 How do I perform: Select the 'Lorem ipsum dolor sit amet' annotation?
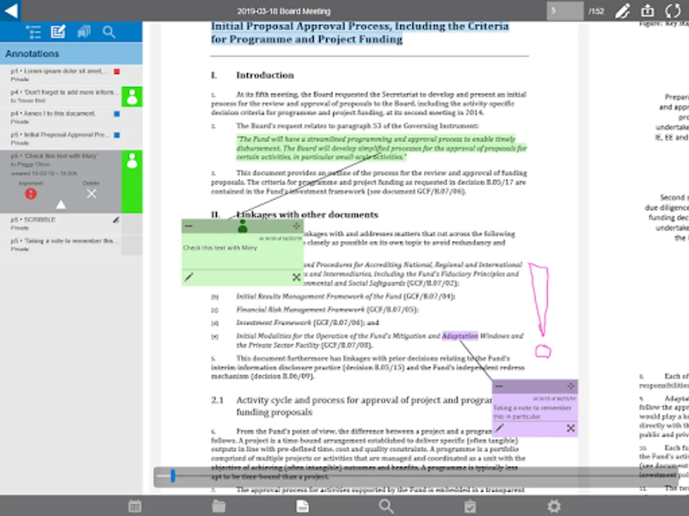[x=61, y=75]
